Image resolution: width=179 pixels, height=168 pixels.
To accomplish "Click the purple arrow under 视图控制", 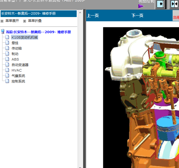I will click(141, 6).
